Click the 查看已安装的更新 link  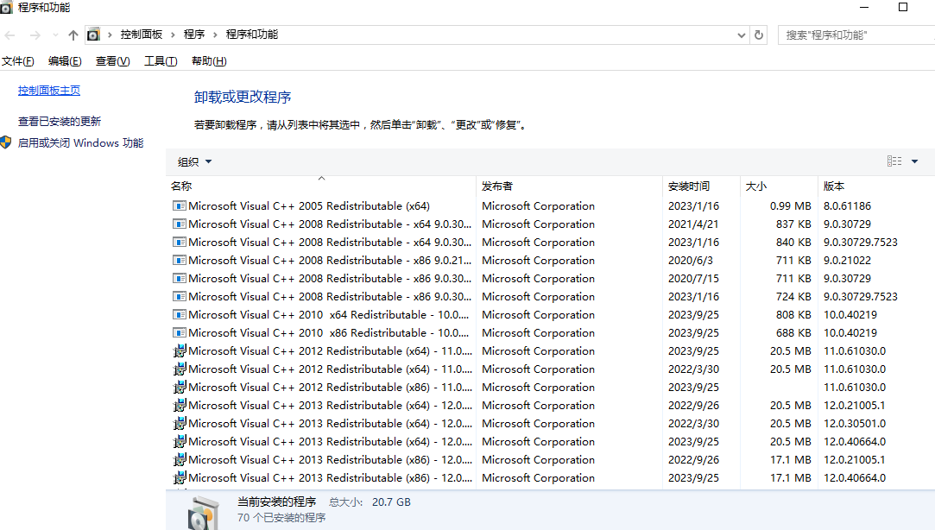pyautogui.click(x=51, y=121)
